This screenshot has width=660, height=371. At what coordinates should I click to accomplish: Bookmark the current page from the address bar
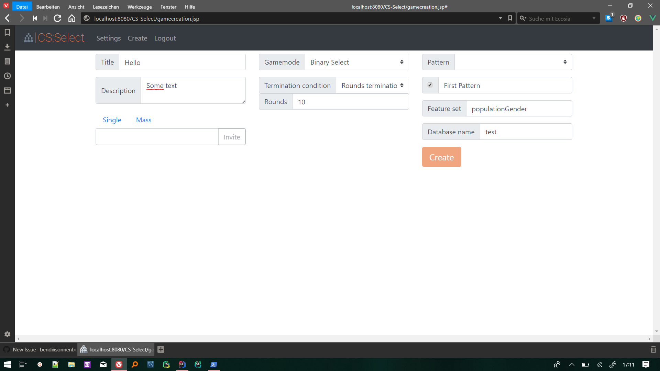(510, 18)
